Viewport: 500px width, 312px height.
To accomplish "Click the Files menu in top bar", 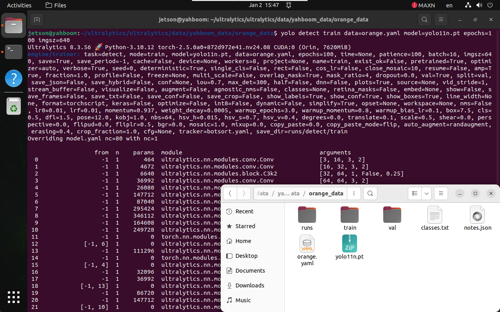I will coord(56,5).
